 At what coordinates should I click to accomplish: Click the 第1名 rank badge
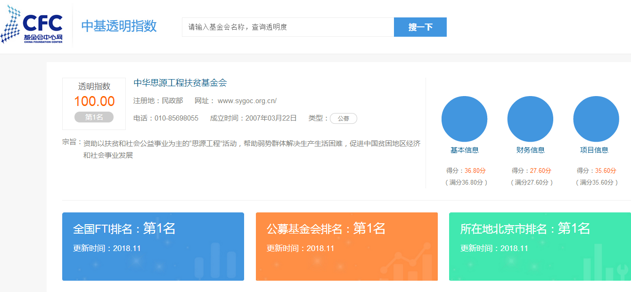[x=94, y=117]
